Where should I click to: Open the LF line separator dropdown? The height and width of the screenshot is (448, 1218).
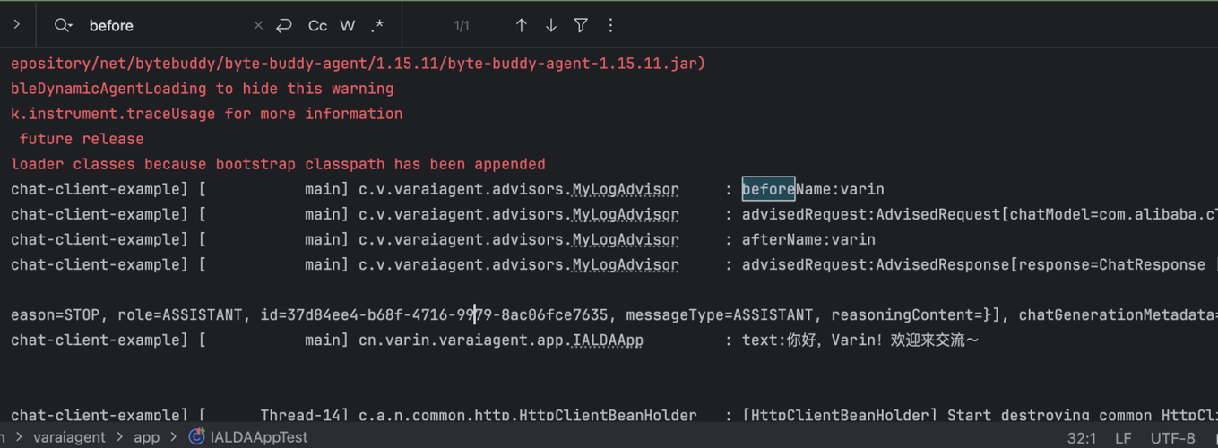[1123, 438]
